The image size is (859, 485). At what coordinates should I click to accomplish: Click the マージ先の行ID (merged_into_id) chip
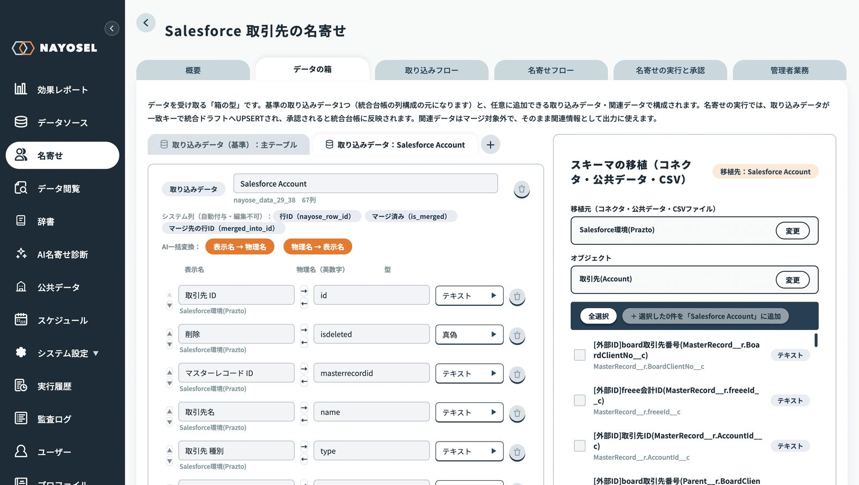click(x=223, y=229)
